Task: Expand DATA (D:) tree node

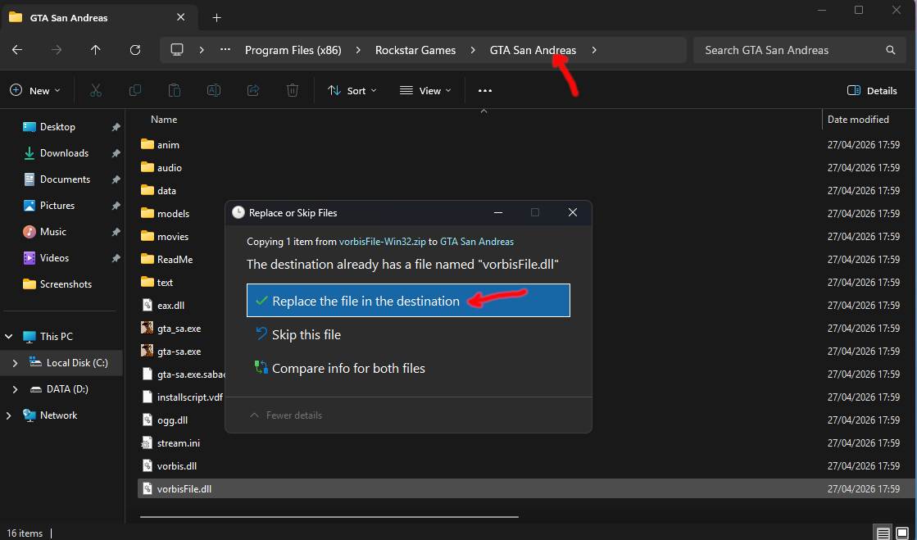Action: (x=15, y=389)
